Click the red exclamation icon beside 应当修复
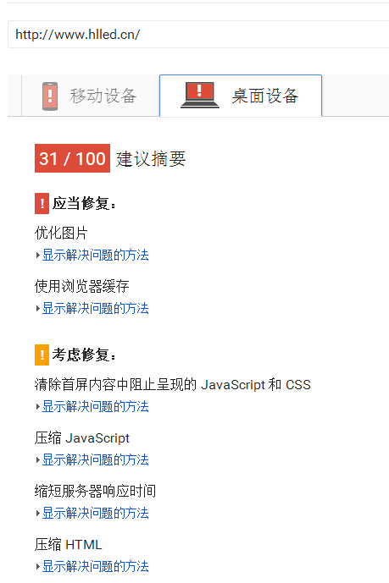 point(42,203)
